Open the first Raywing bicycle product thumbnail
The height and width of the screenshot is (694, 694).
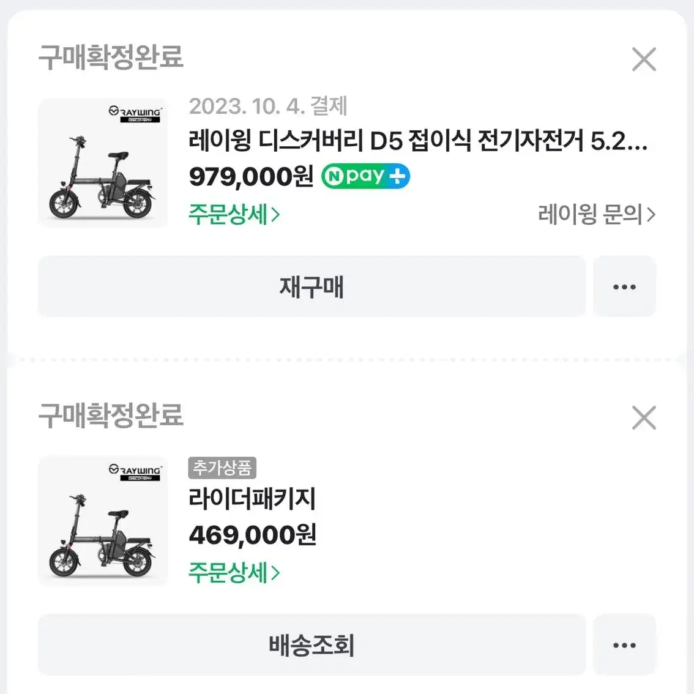tap(103, 163)
